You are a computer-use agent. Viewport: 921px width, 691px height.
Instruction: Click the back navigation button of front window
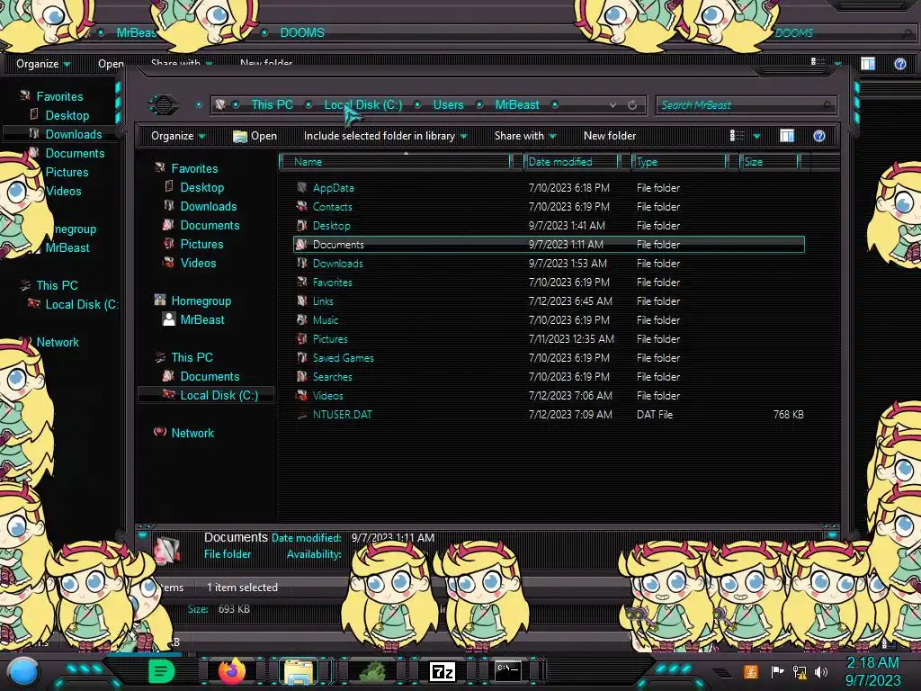pos(164,104)
